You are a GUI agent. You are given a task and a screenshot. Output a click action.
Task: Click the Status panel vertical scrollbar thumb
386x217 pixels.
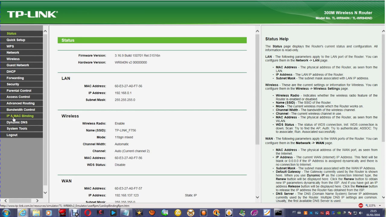point(257,89)
